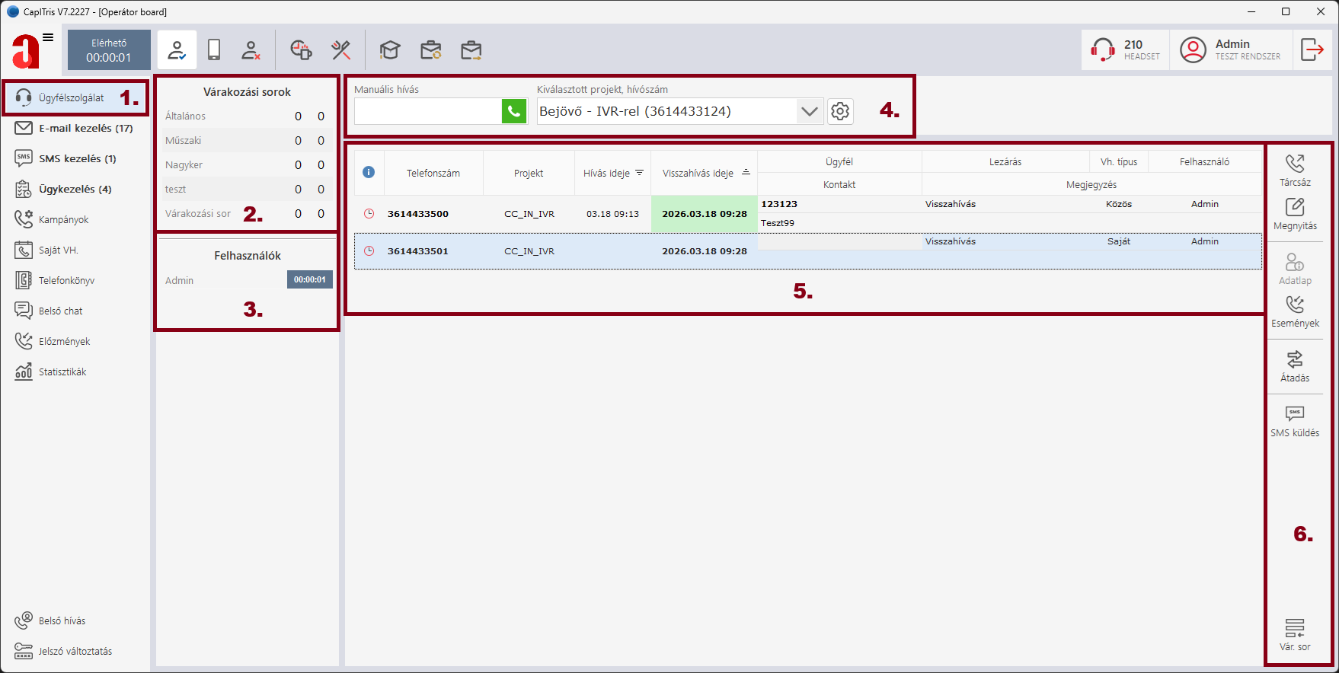Click the Manuális hívás input field

(x=427, y=111)
